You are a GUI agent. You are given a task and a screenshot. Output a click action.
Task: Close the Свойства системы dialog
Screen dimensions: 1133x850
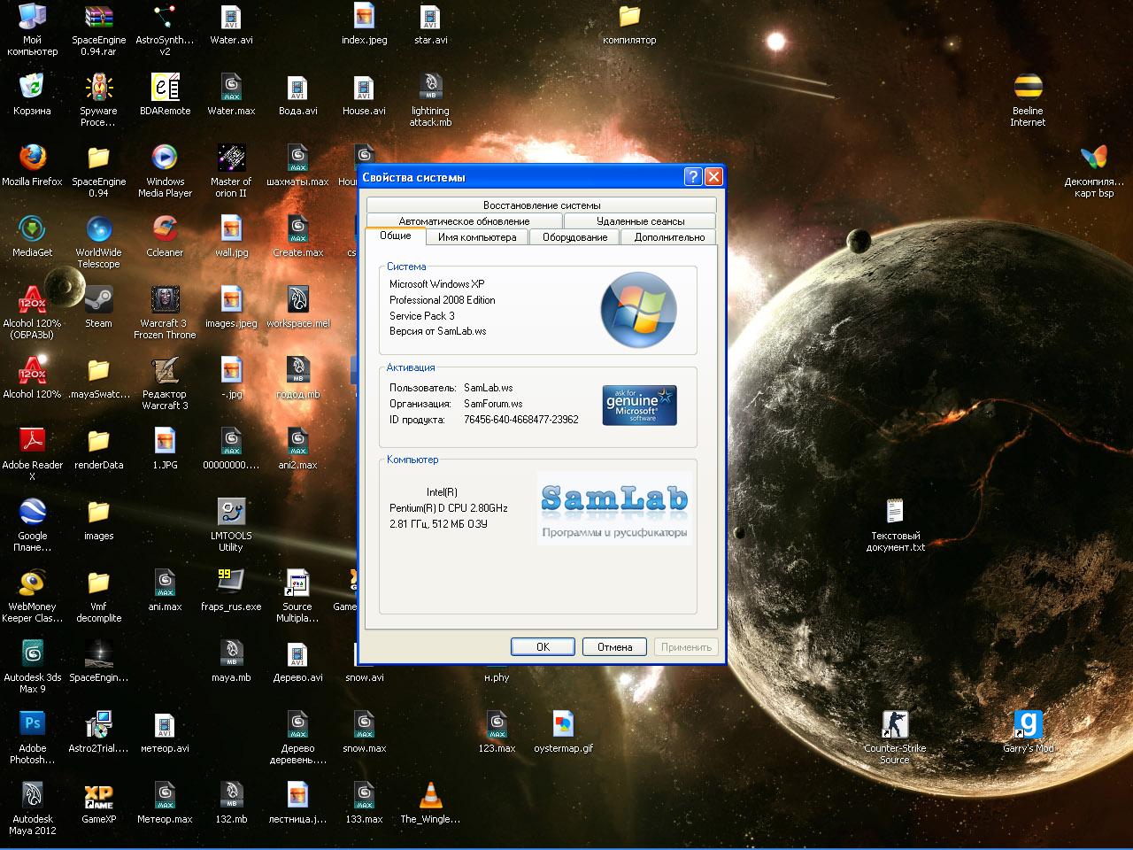coord(713,176)
